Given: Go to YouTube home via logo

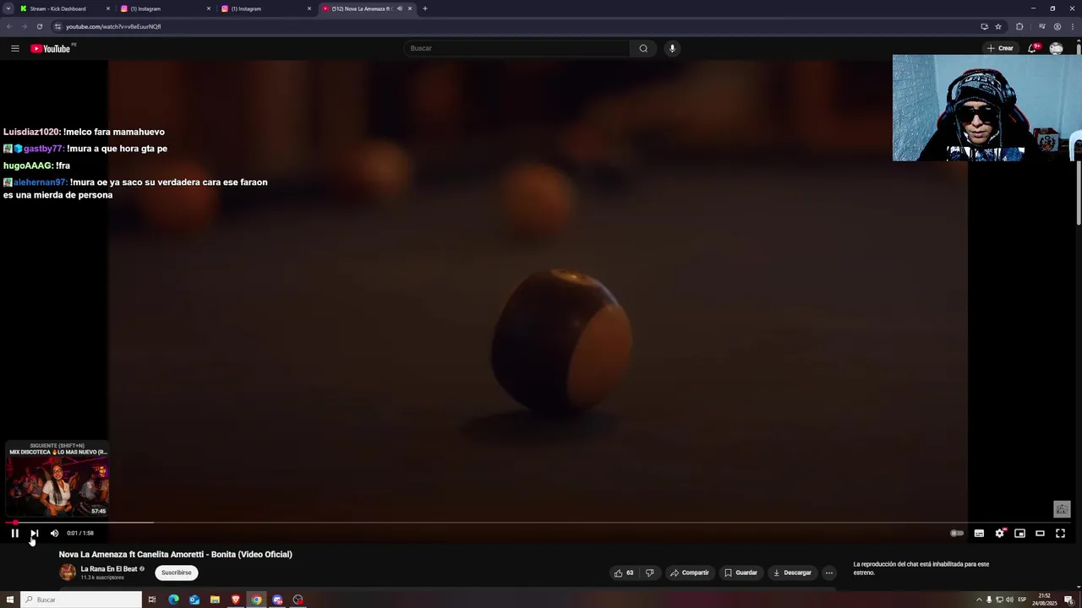Looking at the screenshot, I should click(51, 48).
